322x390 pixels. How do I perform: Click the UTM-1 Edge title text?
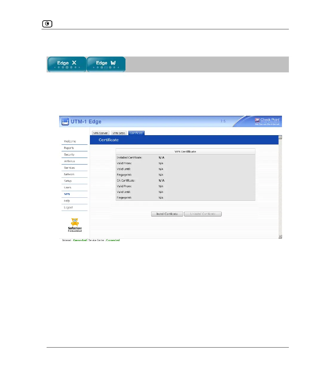coord(86,121)
